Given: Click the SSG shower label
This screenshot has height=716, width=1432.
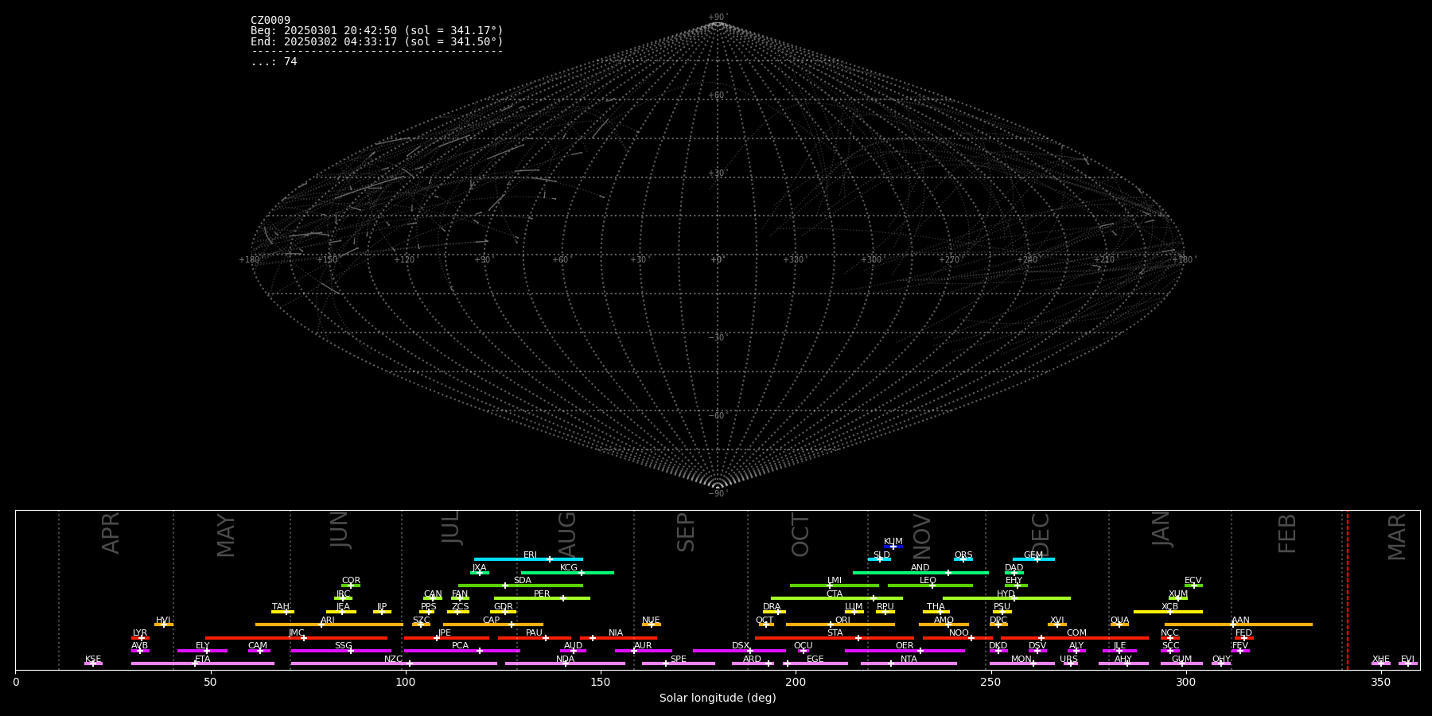Looking at the screenshot, I should 343,646.
